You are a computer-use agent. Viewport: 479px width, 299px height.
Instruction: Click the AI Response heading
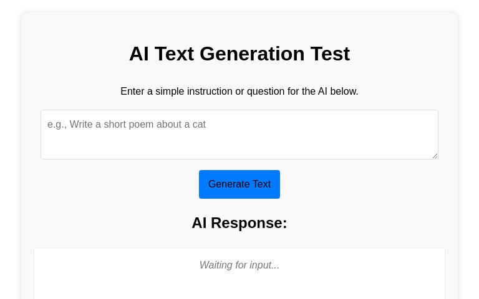(239, 223)
